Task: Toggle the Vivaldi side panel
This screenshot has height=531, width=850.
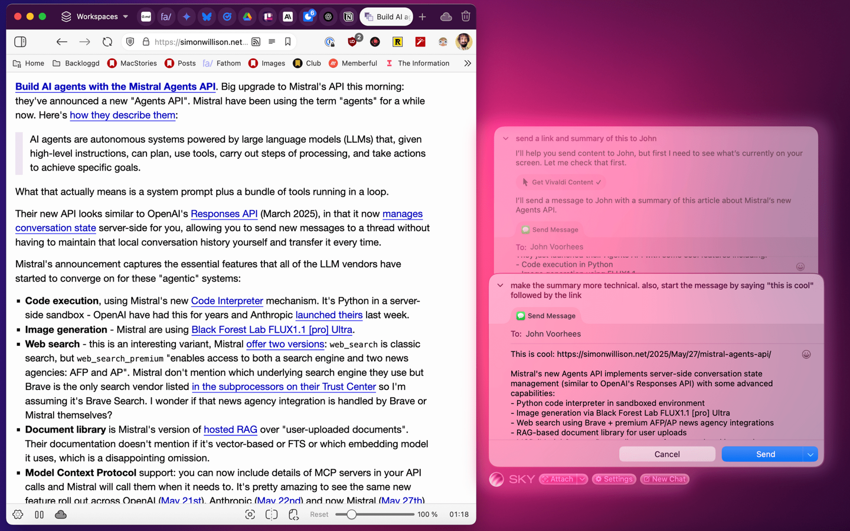Action: point(20,42)
